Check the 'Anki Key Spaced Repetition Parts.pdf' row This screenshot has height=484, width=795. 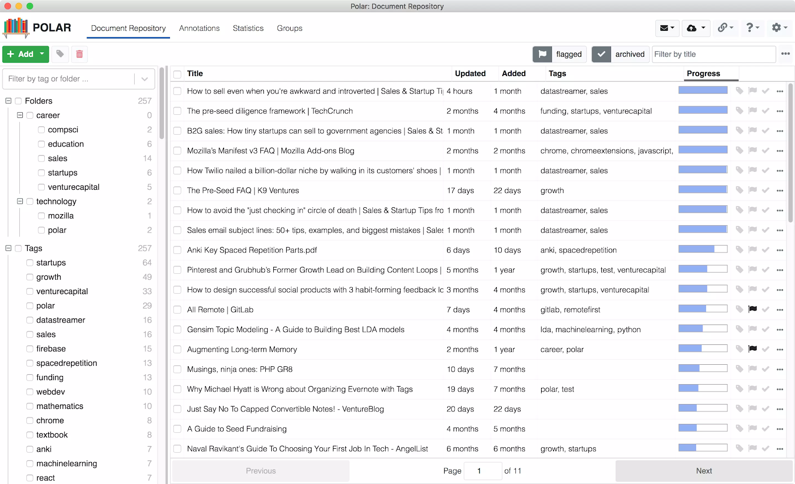click(177, 250)
